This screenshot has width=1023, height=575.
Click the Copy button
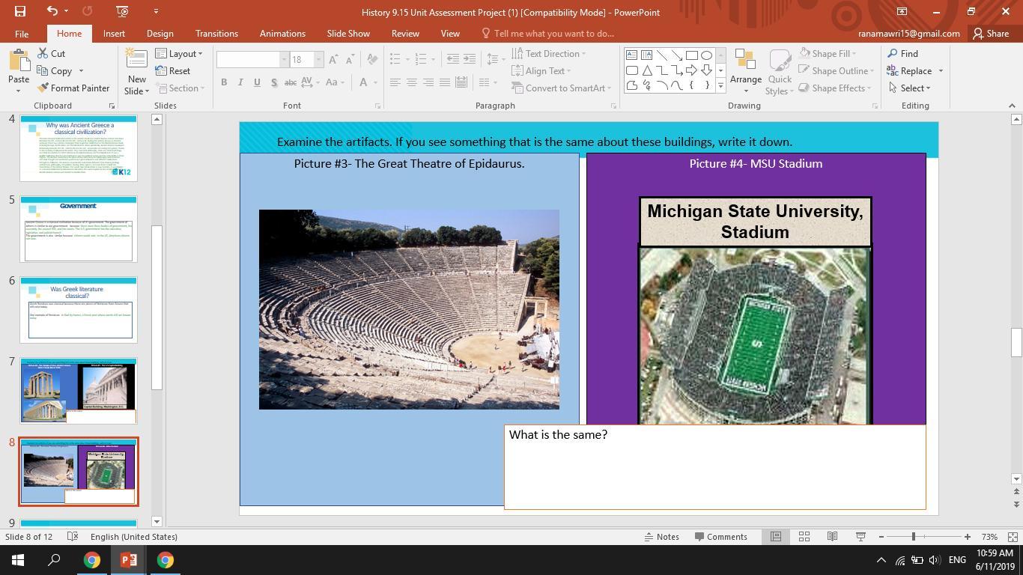point(54,71)
